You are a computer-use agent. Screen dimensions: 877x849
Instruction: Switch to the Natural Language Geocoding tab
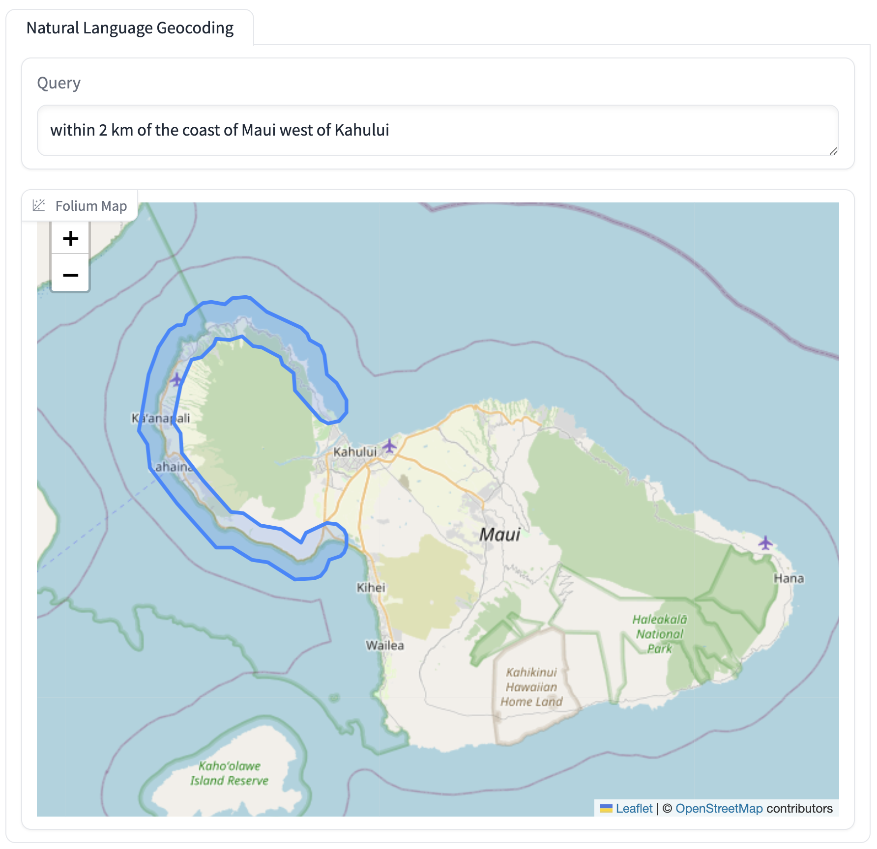[130, 28]
